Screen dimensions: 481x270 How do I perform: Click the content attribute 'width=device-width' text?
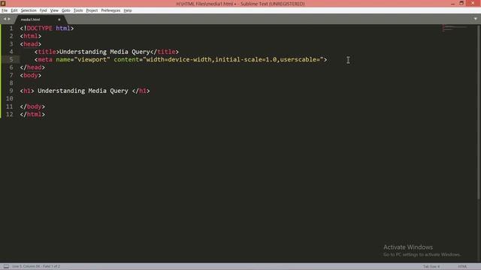(179, 59)
